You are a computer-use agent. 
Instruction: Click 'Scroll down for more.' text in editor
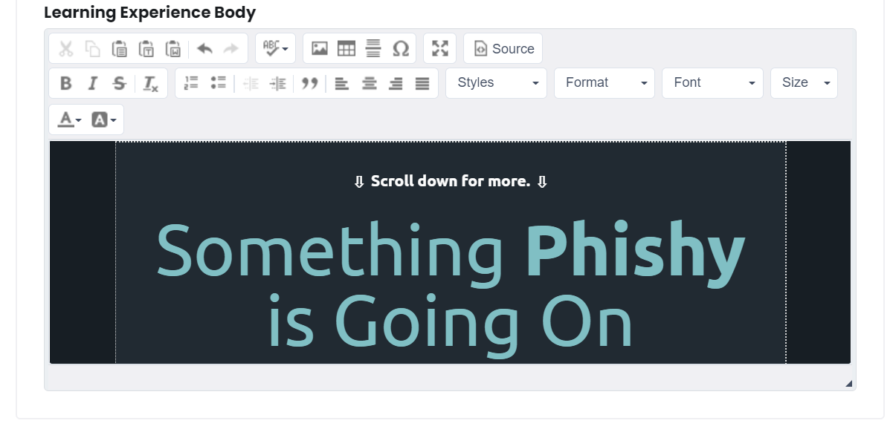pos(451,181)
